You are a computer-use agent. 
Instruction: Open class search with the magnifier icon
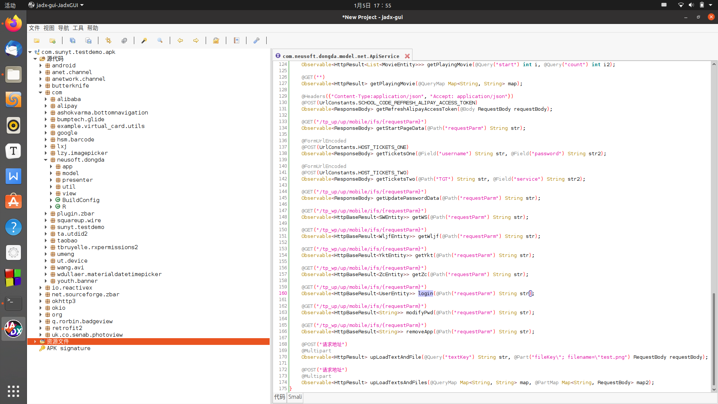160,40
